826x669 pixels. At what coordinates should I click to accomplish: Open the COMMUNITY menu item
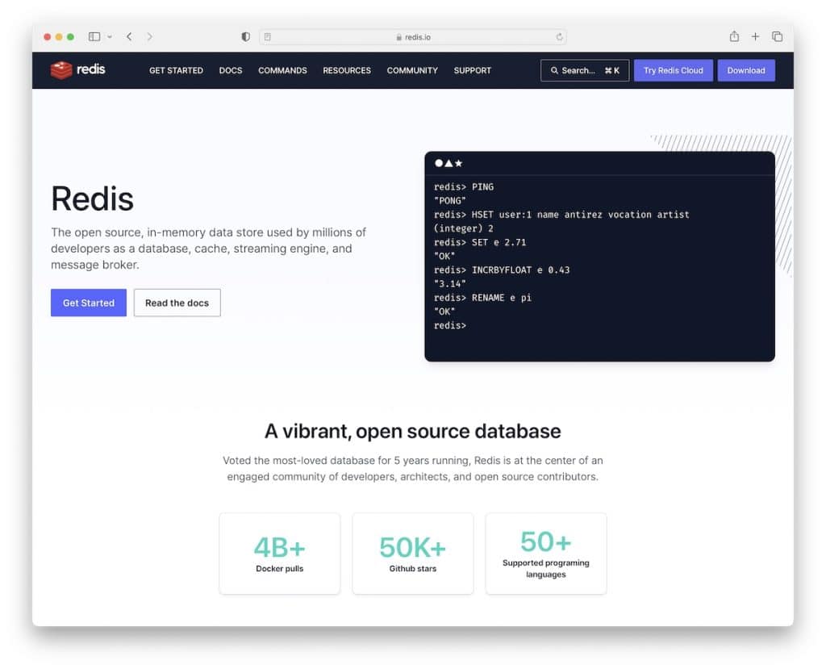412,70
